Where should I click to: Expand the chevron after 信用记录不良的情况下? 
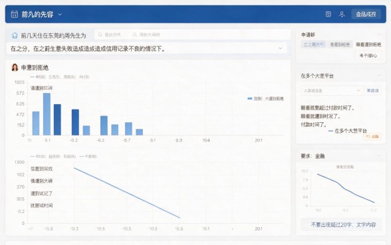click(281, 48)
